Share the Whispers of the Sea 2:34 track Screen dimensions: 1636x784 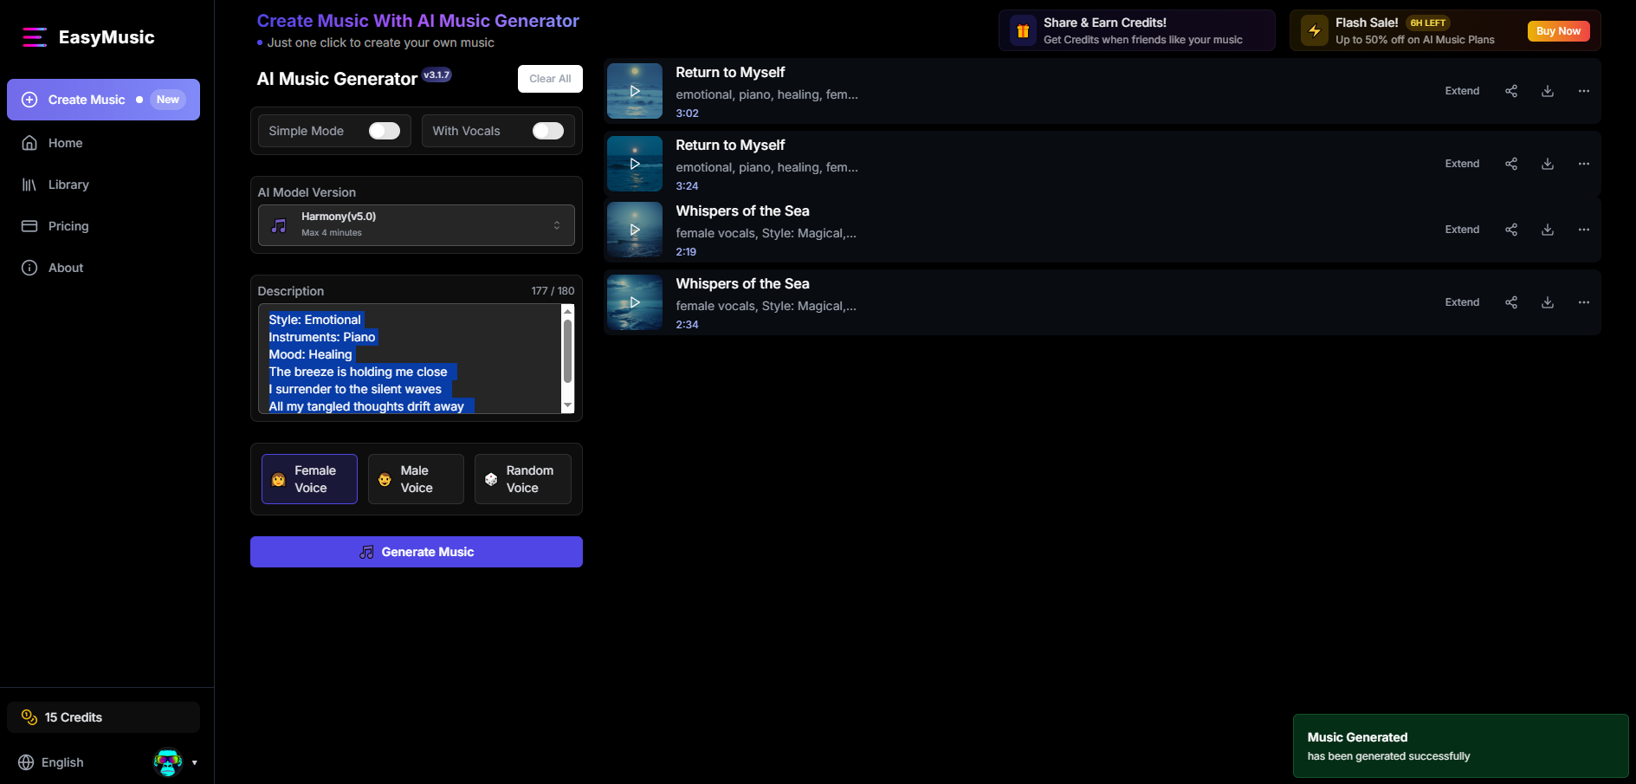coord(1511,302)
